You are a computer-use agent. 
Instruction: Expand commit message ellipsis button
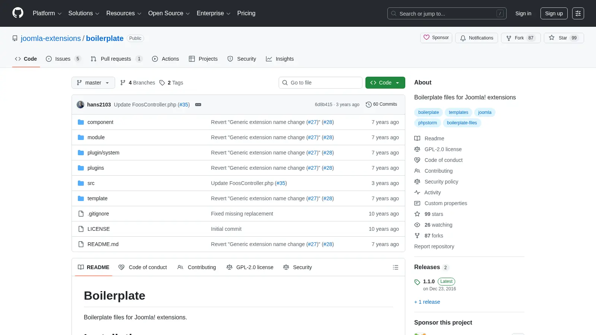click(x=198, y=105)
